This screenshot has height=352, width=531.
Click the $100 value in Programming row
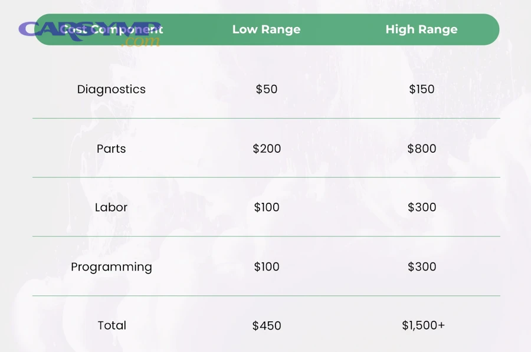coord(267,267)
